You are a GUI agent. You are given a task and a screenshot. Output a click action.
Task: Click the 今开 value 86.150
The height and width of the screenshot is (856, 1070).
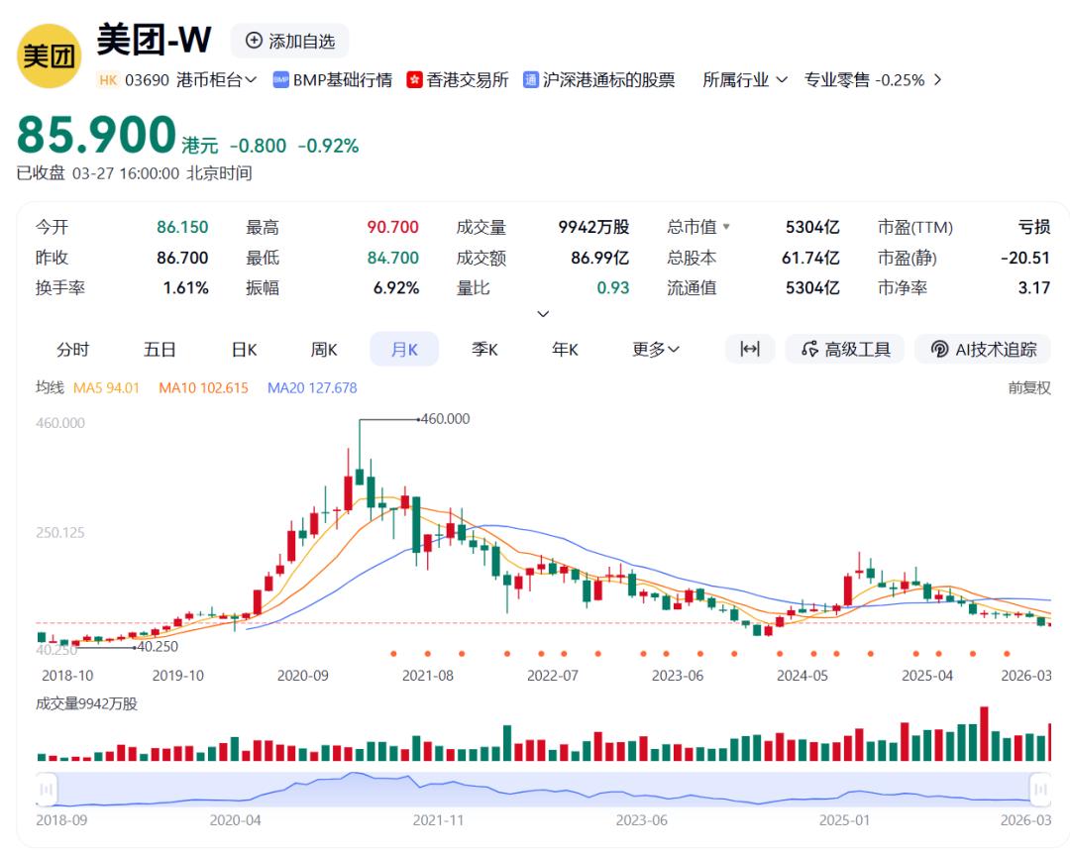point(182,227)
